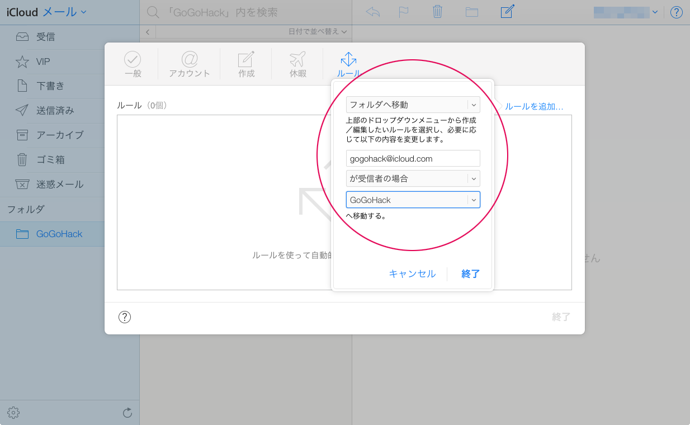Image resolution: width=690 pixels, height=425 pixels.
Task: Click the grey 終了 button in settings dialog
Action: [561, 317]
